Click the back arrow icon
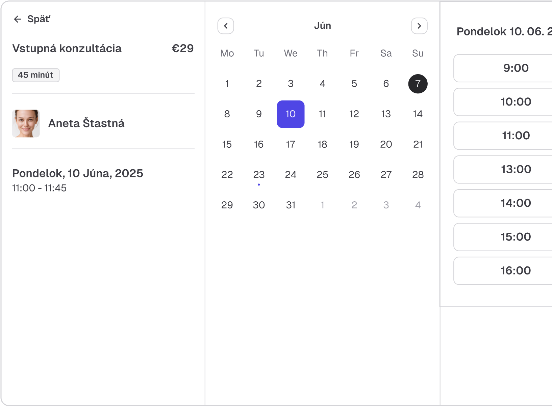 [18, 19]
